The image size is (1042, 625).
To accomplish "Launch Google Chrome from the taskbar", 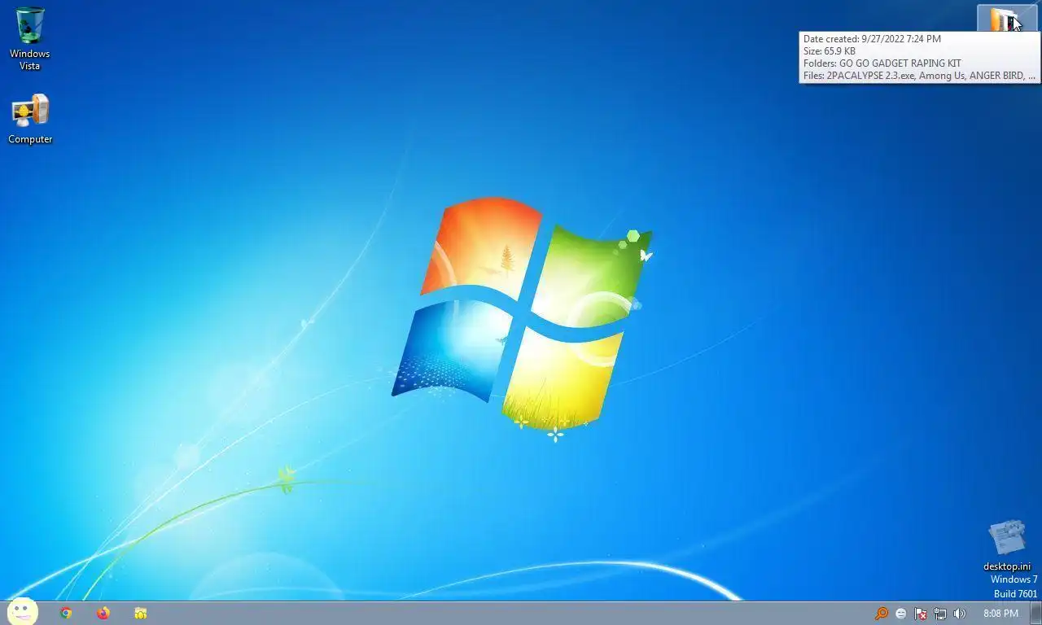I will [66, 613].
